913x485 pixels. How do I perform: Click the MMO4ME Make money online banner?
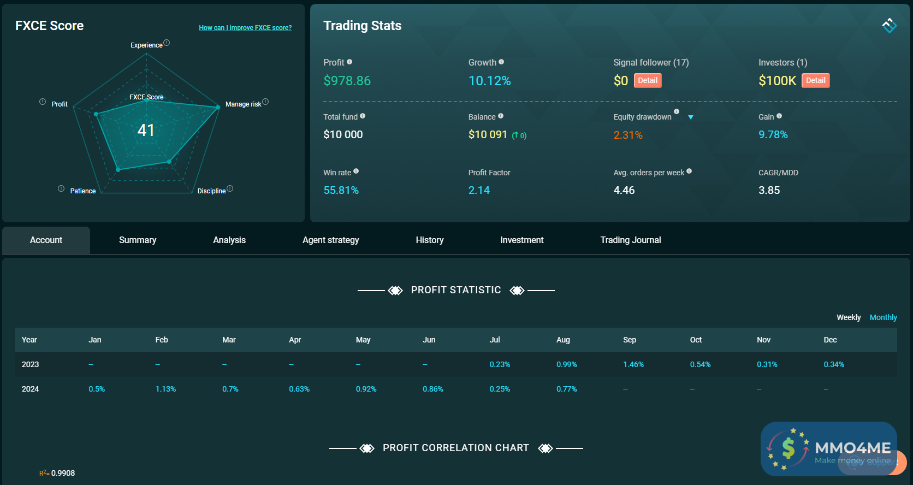tap(828, 449)
